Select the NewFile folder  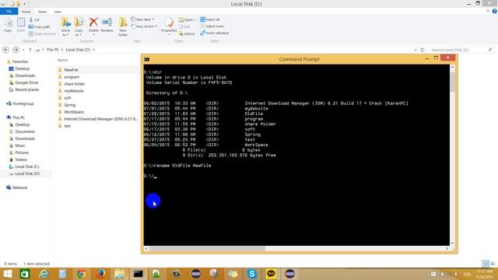point(71,70)
